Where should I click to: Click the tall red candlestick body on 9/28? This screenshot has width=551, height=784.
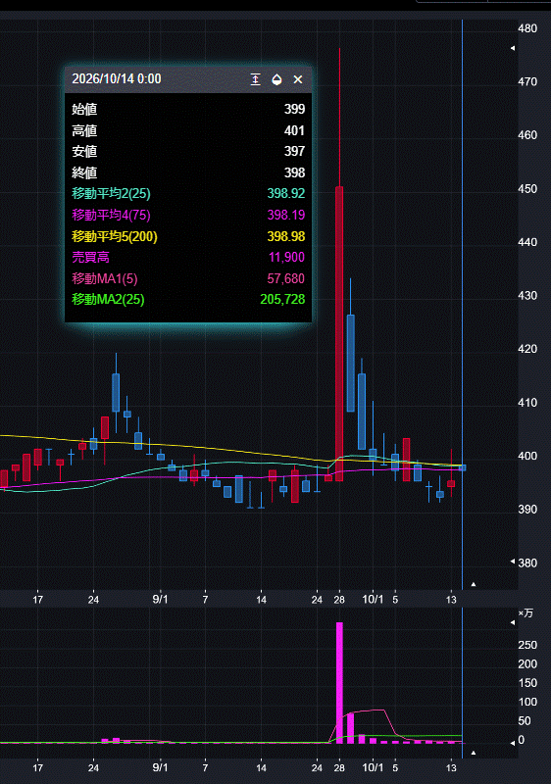[x=339, y=333]
